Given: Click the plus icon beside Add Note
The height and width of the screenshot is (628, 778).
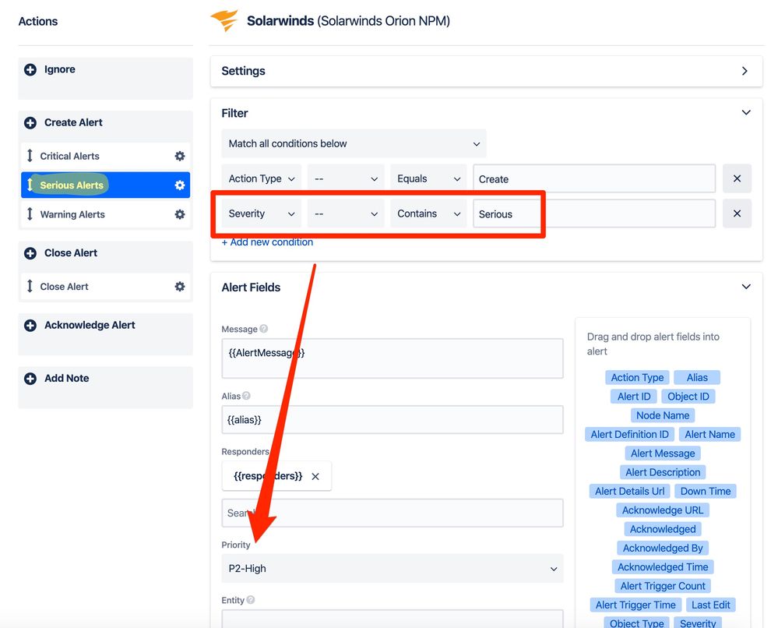Looking at the screenshot, I should coord(30,379).
